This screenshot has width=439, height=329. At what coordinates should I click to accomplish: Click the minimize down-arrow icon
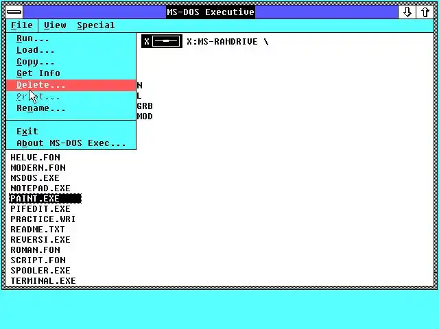pos(407,12)
